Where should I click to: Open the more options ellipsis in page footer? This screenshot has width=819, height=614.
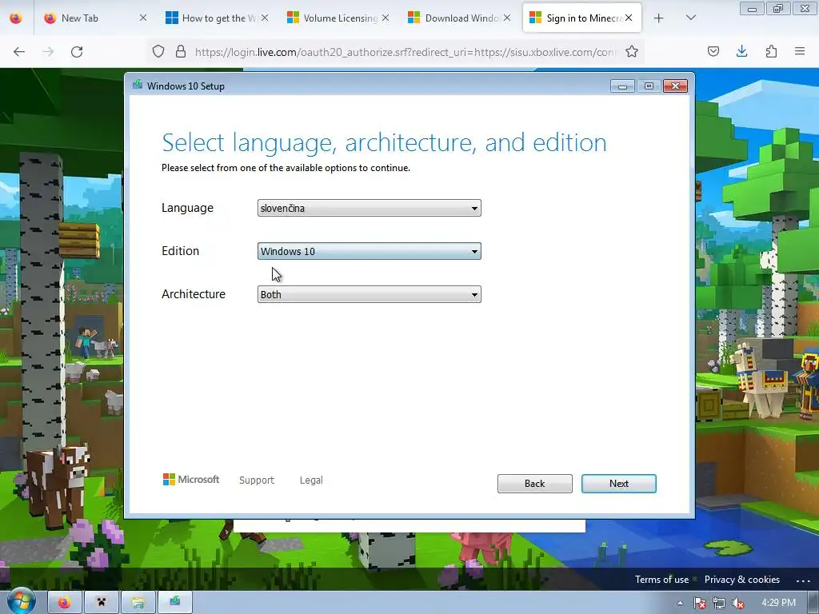click(x=803, y=580)
